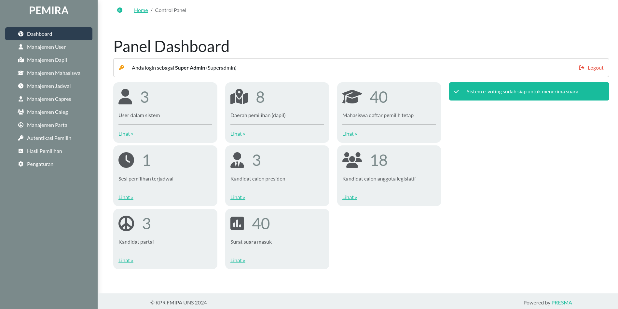Viewport: 618px width, 309px height.
Task: Open Manajemen User in sidebar
Action: click(x=46, y=47)
